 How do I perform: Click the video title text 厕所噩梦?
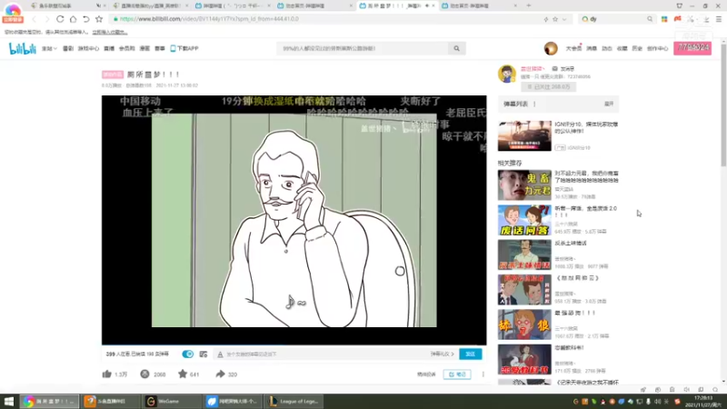pos(154,75)
